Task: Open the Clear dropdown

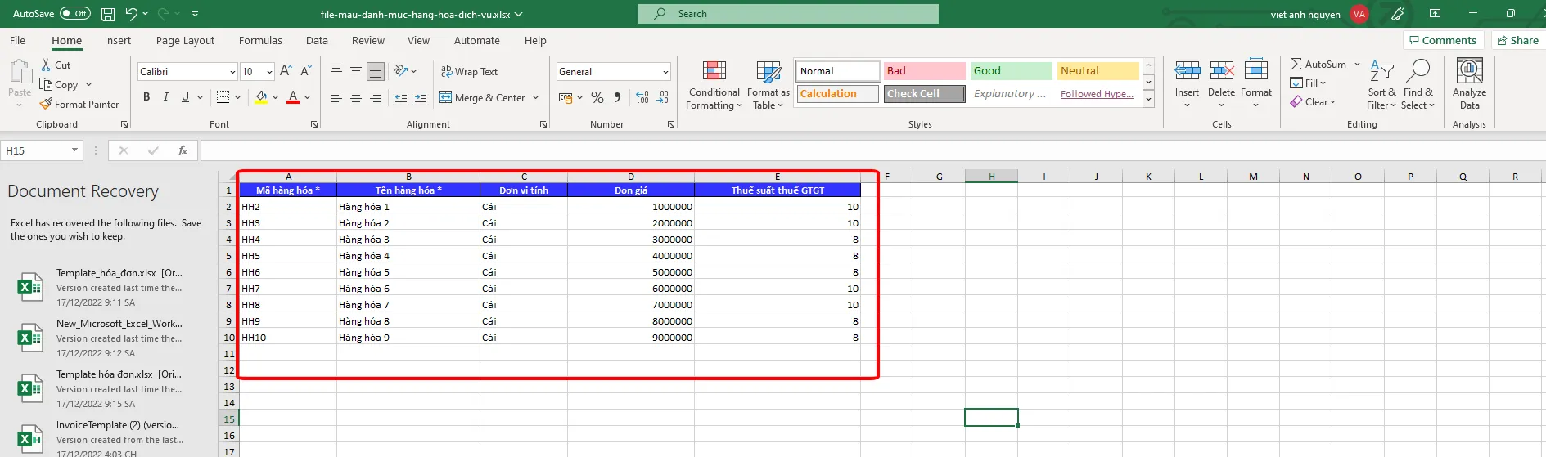Action: click(1313, 102)
